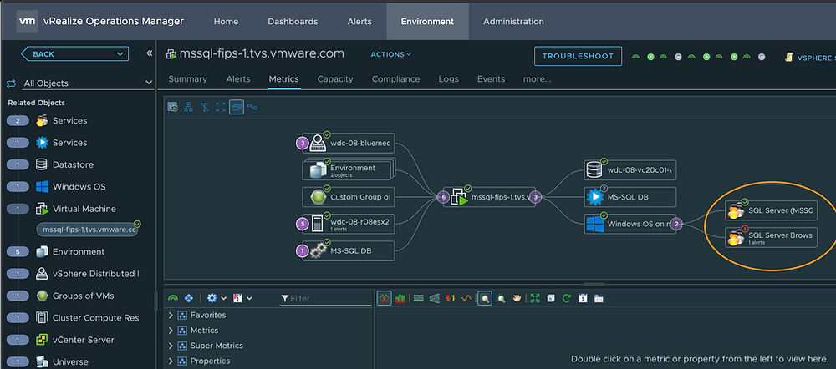
Task: Click the blue gear icon in metric picker toolbar
Action: (212, 298)
